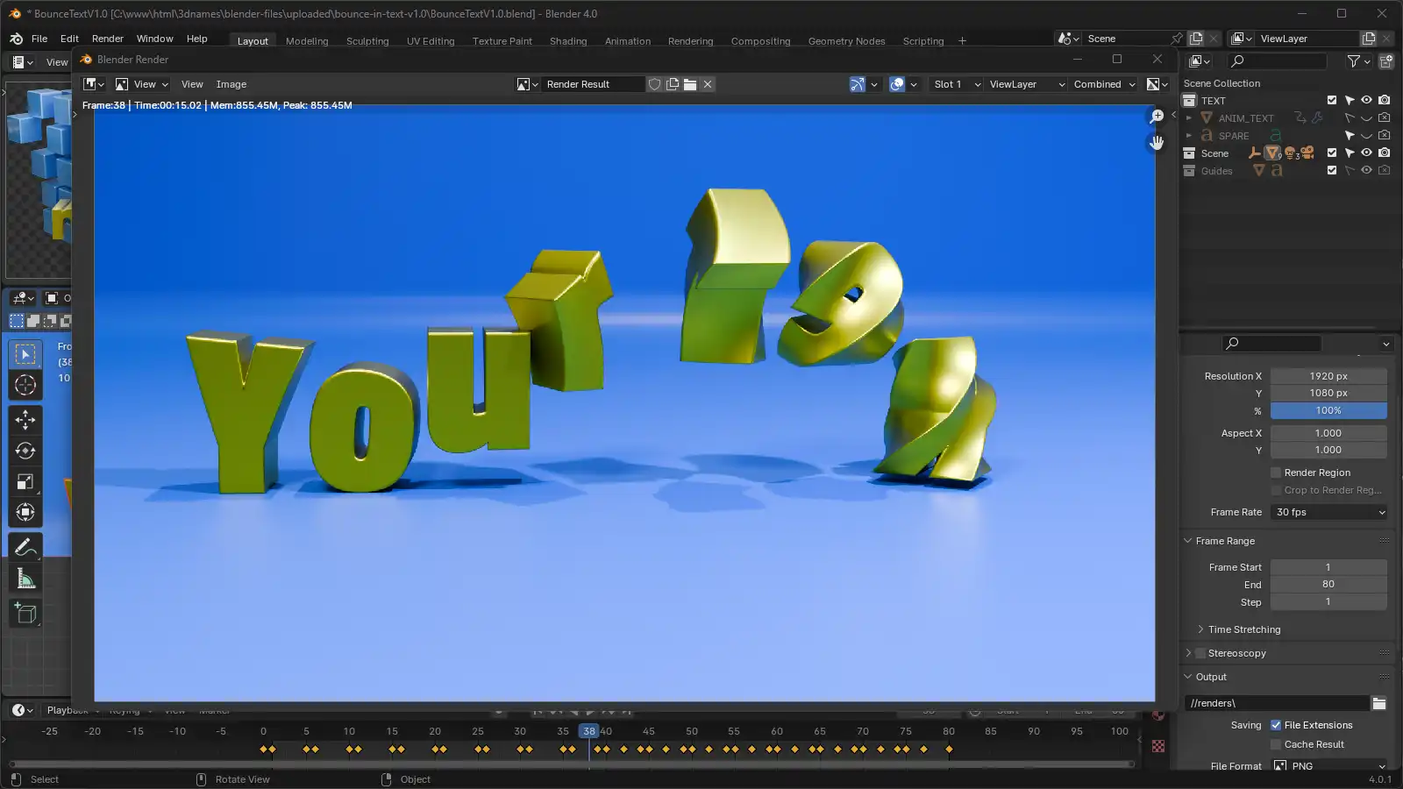The height and width of the screenshot is (789, 1403).
Task: Expand ANIM_TEXT tree item
Action: [1189, 117]
